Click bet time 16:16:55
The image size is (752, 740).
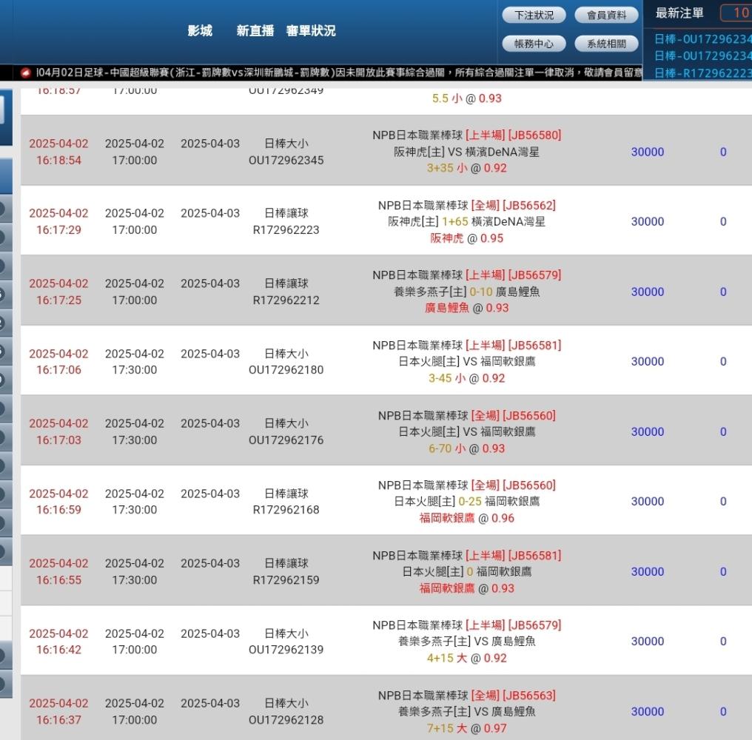[x=58, y=580]
